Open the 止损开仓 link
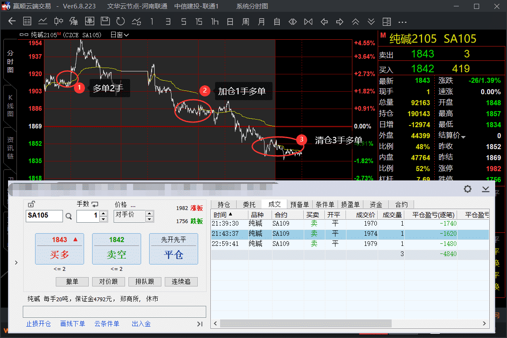This screenshot has height=338, width=507. point(38,324)
